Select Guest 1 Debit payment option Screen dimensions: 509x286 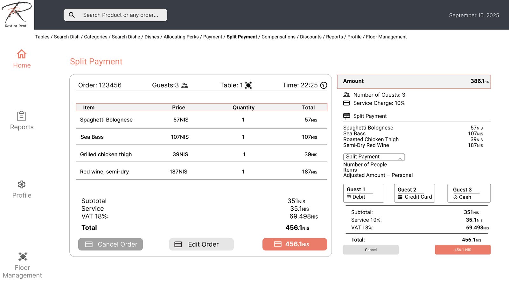click(x=363, y=193)
